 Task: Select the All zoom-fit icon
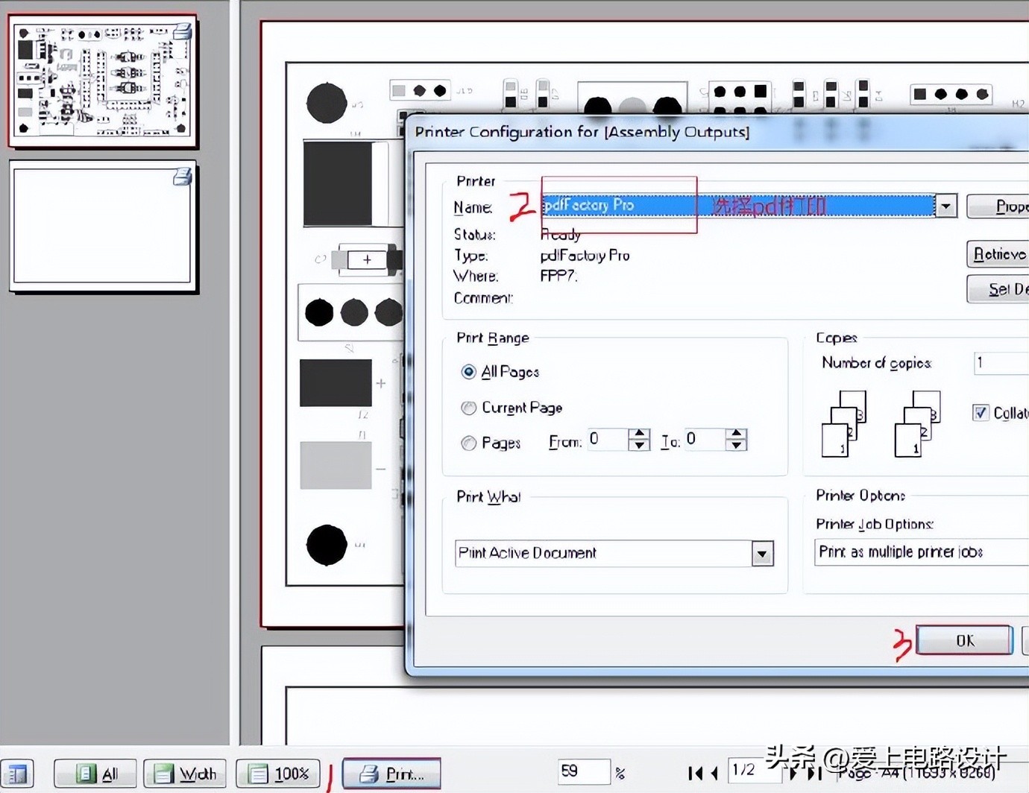95,773
